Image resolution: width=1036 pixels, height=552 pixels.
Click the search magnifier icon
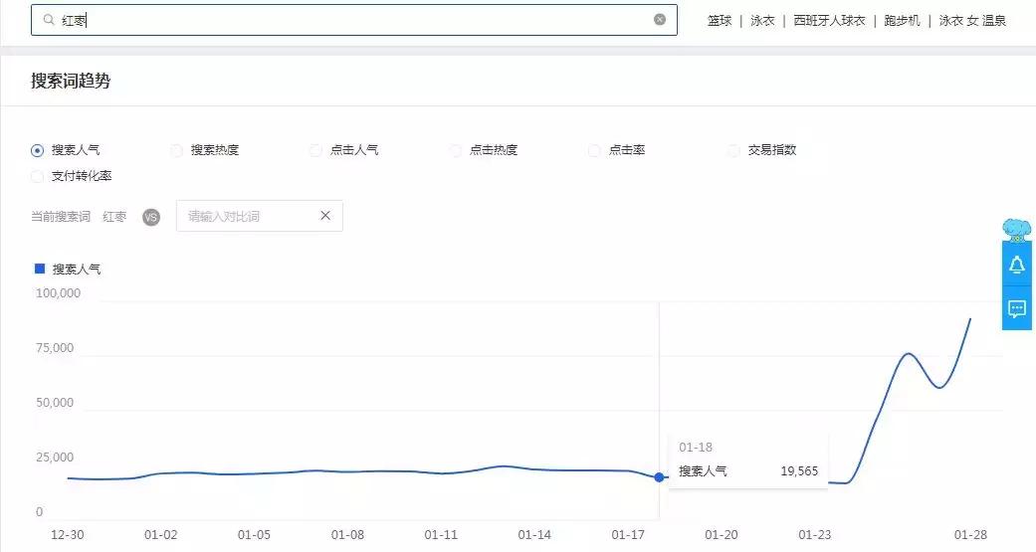(49, 20)
